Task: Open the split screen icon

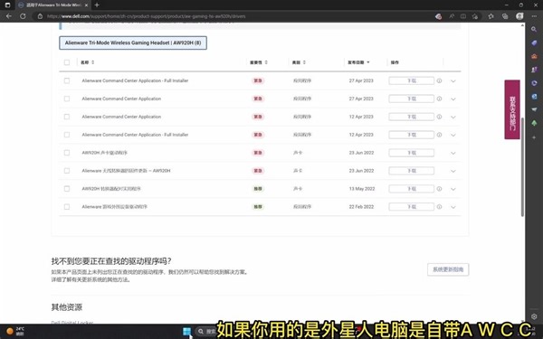Action: tap(463, 16)
